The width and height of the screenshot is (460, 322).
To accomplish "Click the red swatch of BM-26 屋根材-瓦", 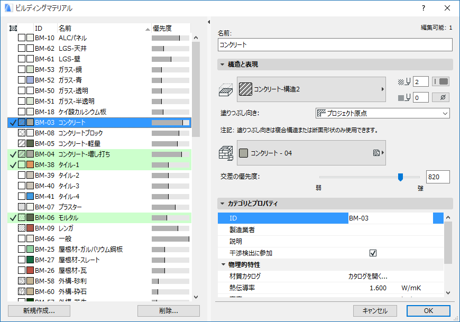I will coord(30,270).
